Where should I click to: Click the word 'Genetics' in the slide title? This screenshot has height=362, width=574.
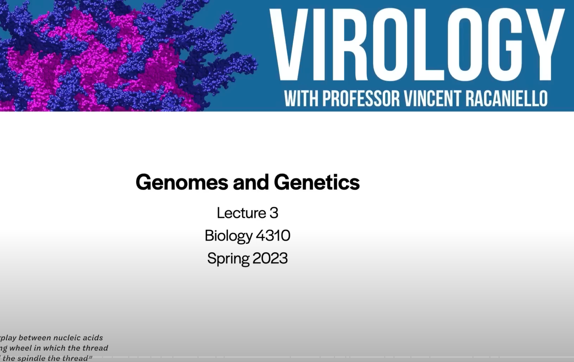(317, 182)
